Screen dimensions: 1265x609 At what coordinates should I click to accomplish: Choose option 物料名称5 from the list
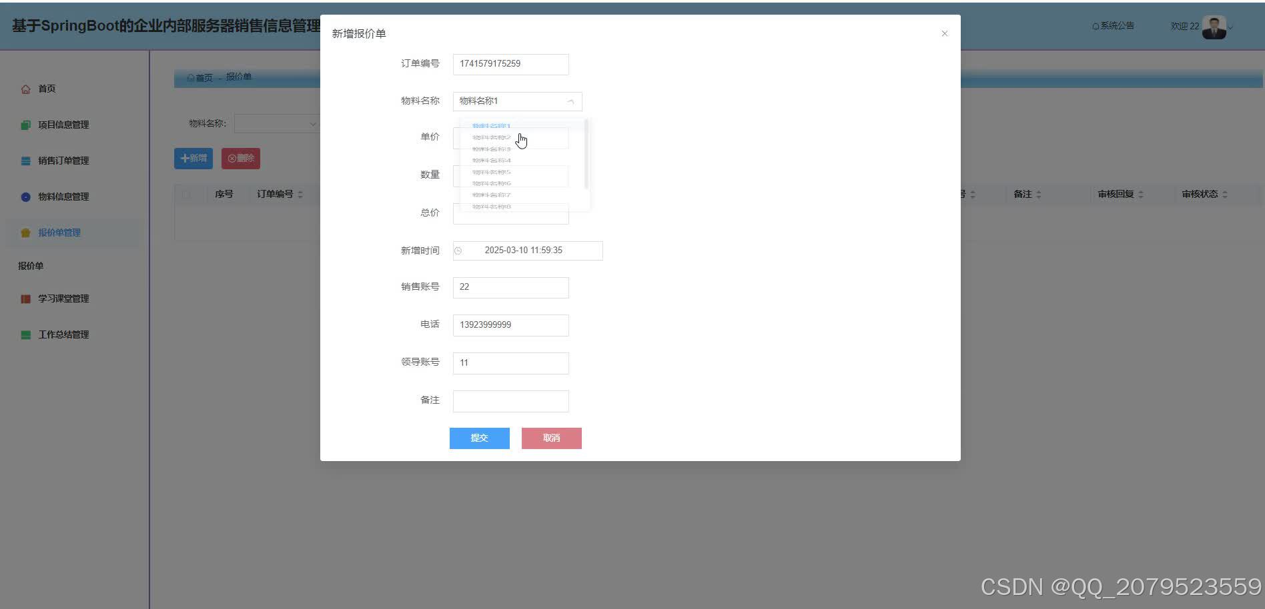click(522, 172)
